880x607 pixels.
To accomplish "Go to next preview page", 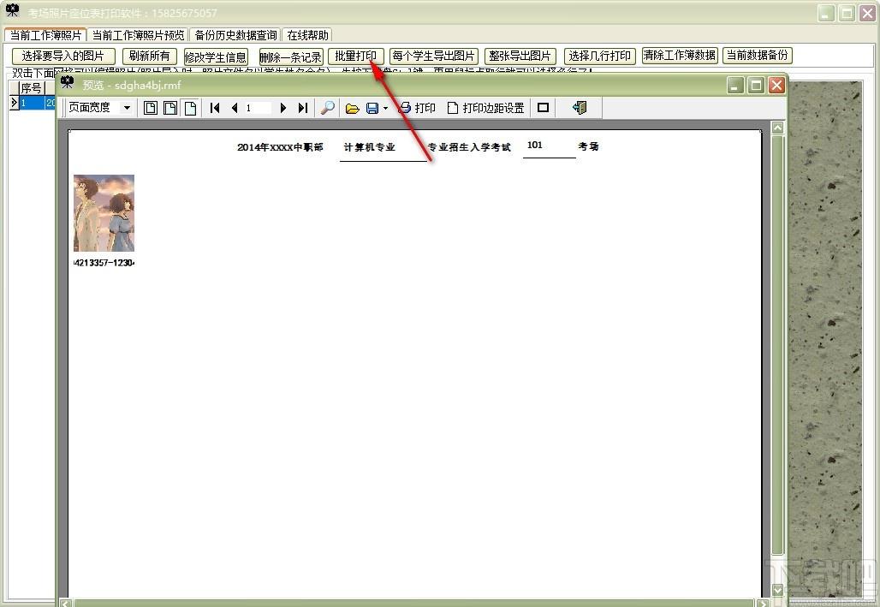I will point(282,108).
